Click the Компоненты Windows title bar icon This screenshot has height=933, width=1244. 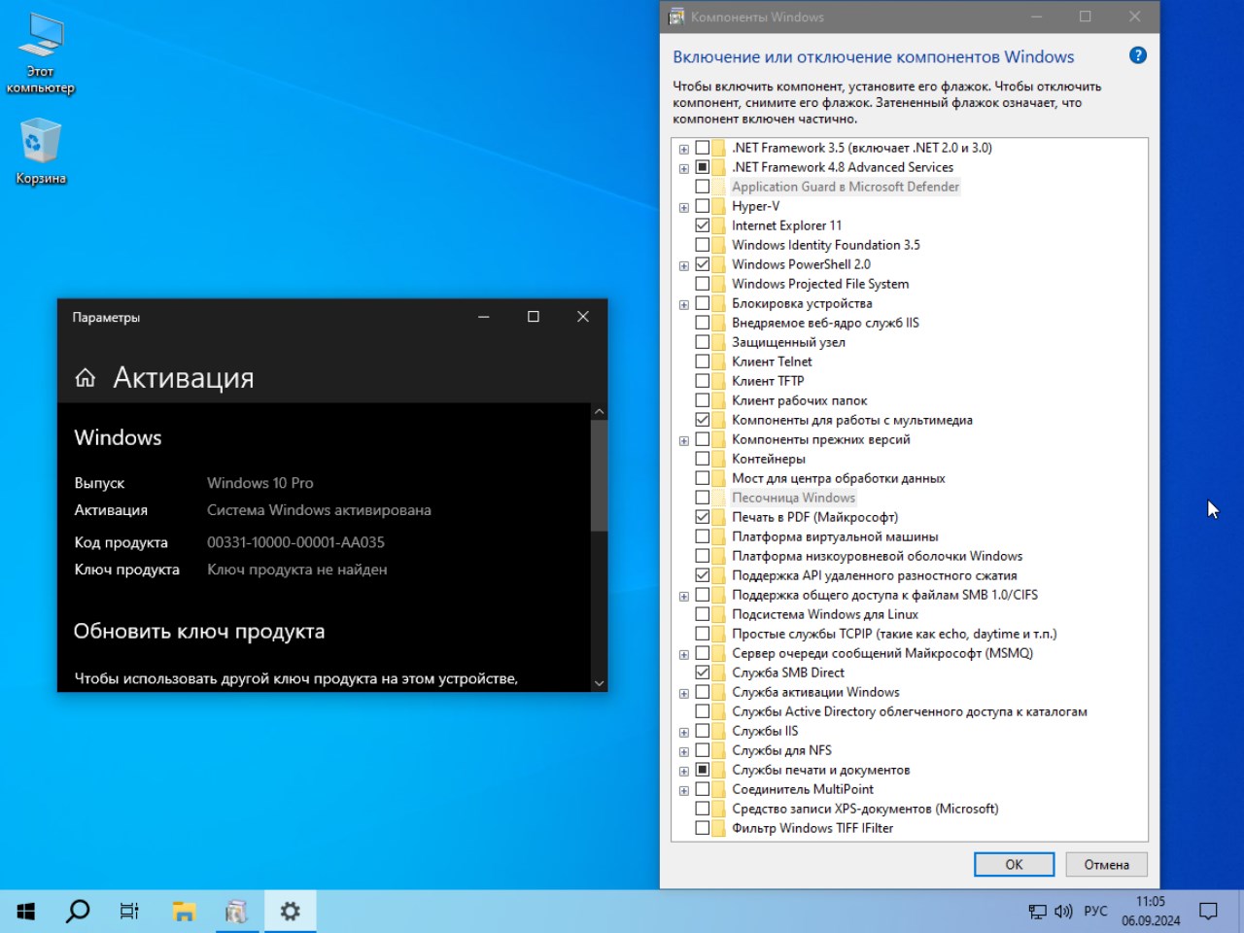[x=676, y=17]
